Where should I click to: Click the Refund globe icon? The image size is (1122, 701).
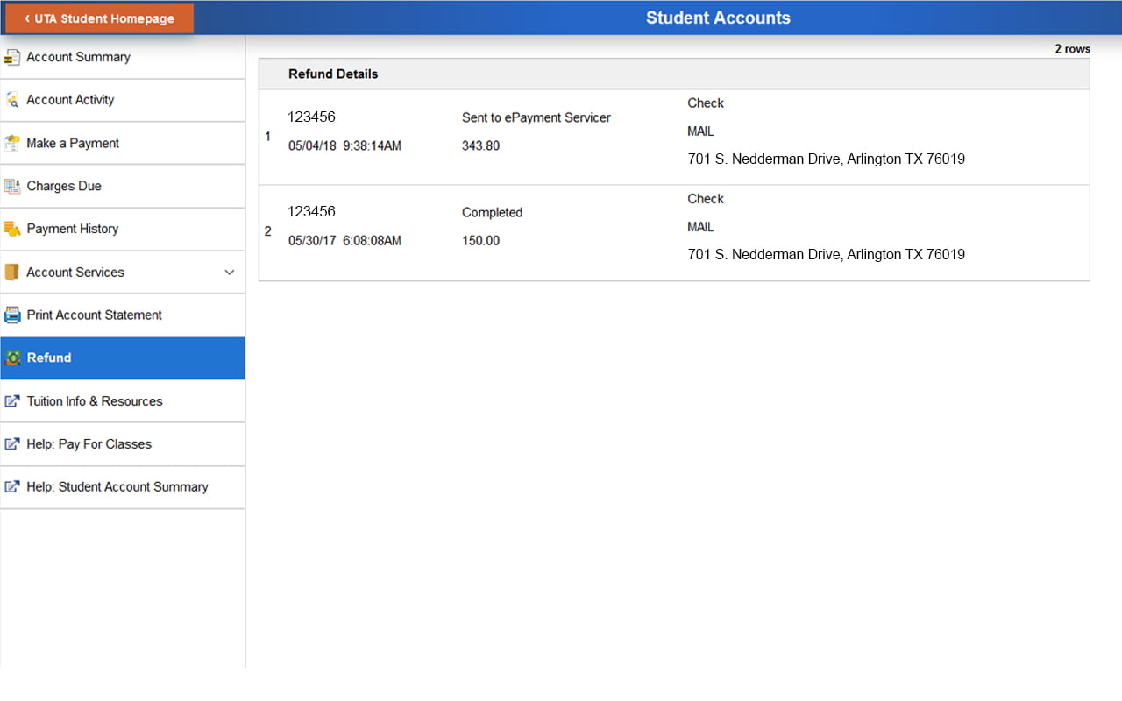click(x=13, y=358)
